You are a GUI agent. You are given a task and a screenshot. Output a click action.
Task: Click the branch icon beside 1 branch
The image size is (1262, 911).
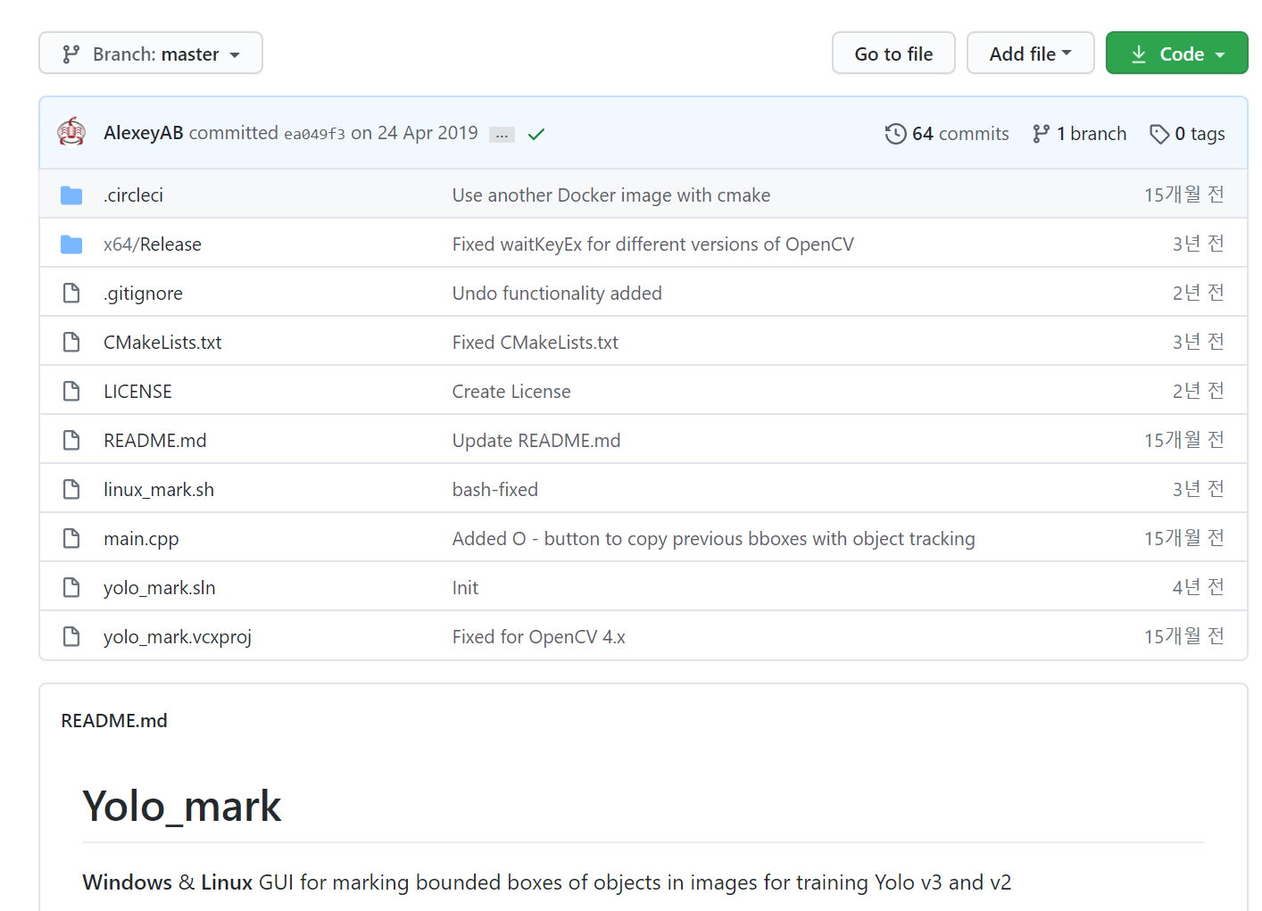click(1041, 134)
